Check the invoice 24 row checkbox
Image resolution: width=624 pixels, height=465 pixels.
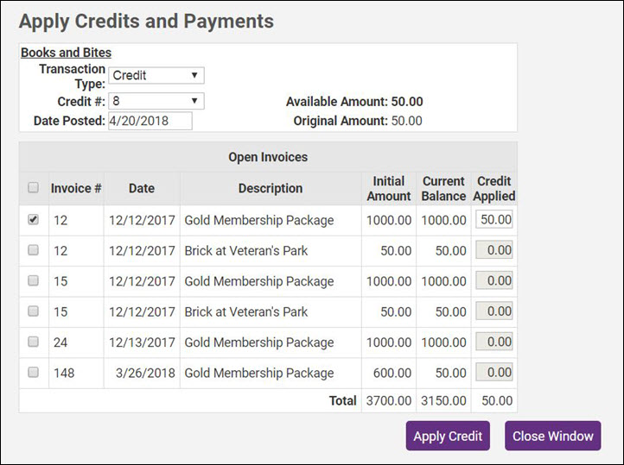click(x=33, y=342)
